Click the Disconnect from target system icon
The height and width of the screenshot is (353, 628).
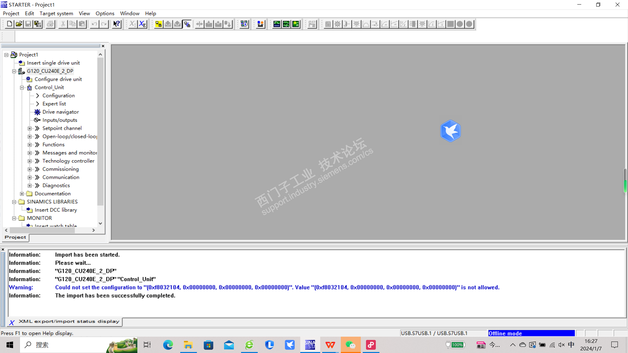pyautogui.click(x=187, y=24)
